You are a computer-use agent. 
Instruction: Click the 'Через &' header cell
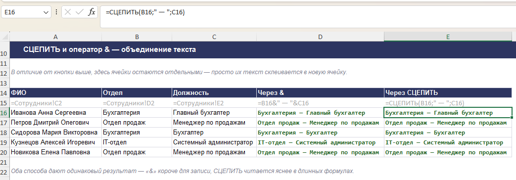pyautogui.click(x=320, y=93)
